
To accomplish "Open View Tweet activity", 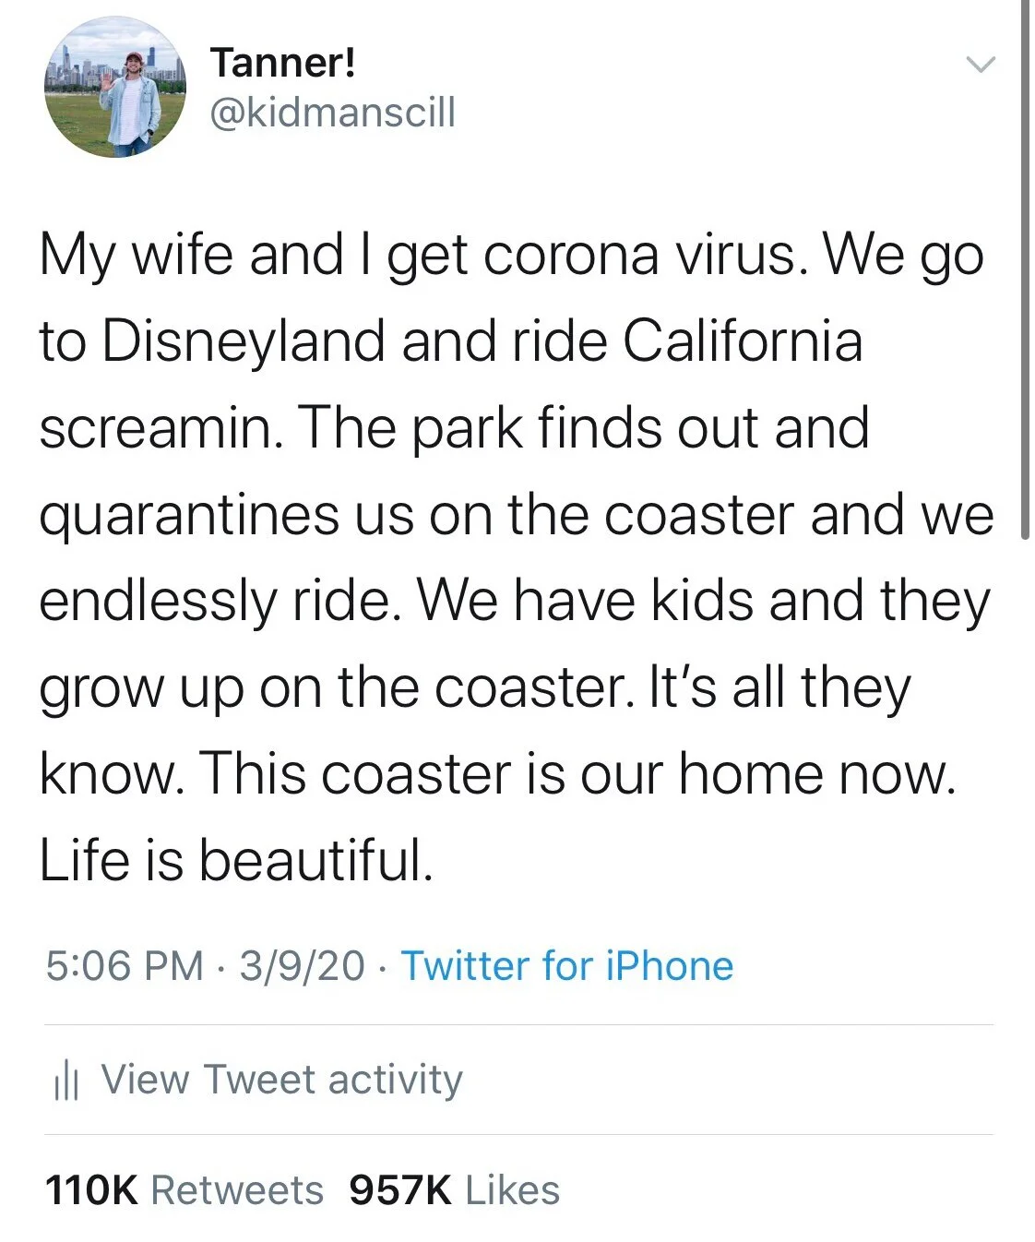I will pyautogui.click(x=281, y=1080).
